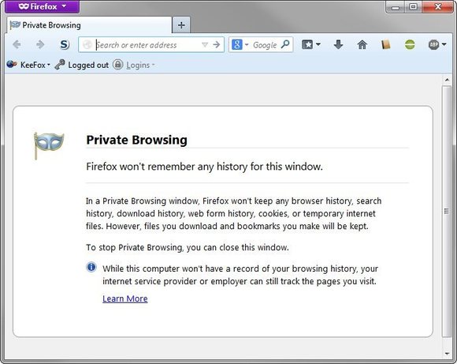Screen dimensions: 457x364
Task: Click the Private Browsing heading text
Action: 136,140
